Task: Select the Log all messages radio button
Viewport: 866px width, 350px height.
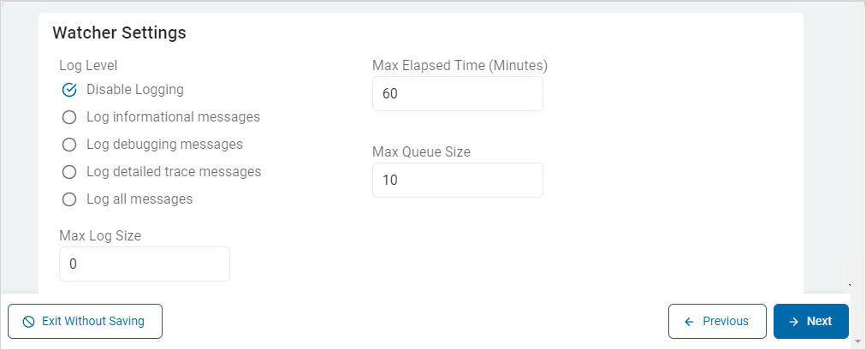Action: pyautogui.click(x=70, y=199)
